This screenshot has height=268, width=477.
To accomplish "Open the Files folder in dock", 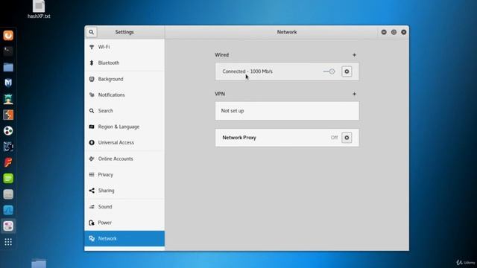I will (x=8, y=67).
